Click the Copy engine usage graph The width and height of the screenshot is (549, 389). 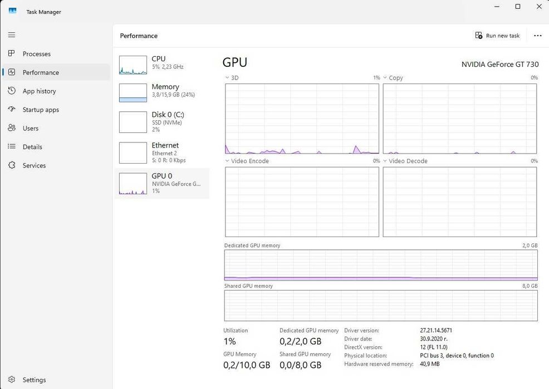point(460,119)
